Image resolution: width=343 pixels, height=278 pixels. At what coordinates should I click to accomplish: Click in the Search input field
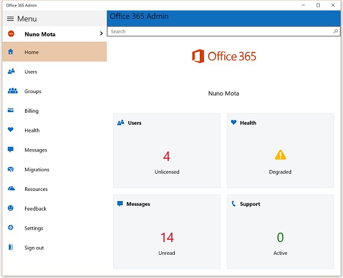point(224,31)
